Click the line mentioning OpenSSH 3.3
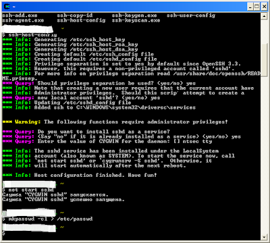270x243 pixels. coord(122,63)
